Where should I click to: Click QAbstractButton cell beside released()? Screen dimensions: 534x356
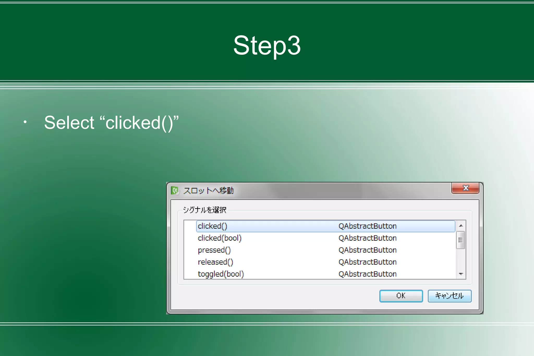point(367,262)
